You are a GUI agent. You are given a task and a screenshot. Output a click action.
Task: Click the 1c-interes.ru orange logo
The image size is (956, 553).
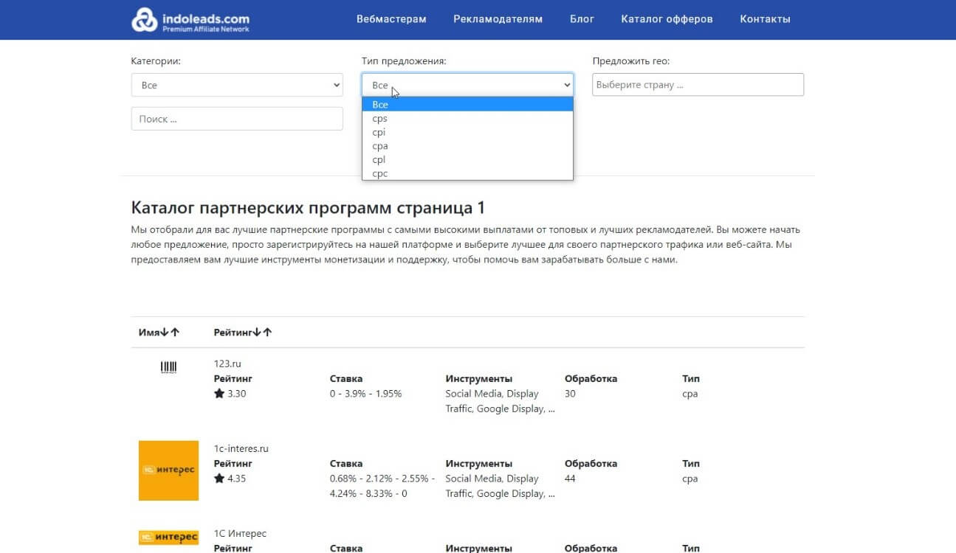pyautogui.click(x=168, y=470)
